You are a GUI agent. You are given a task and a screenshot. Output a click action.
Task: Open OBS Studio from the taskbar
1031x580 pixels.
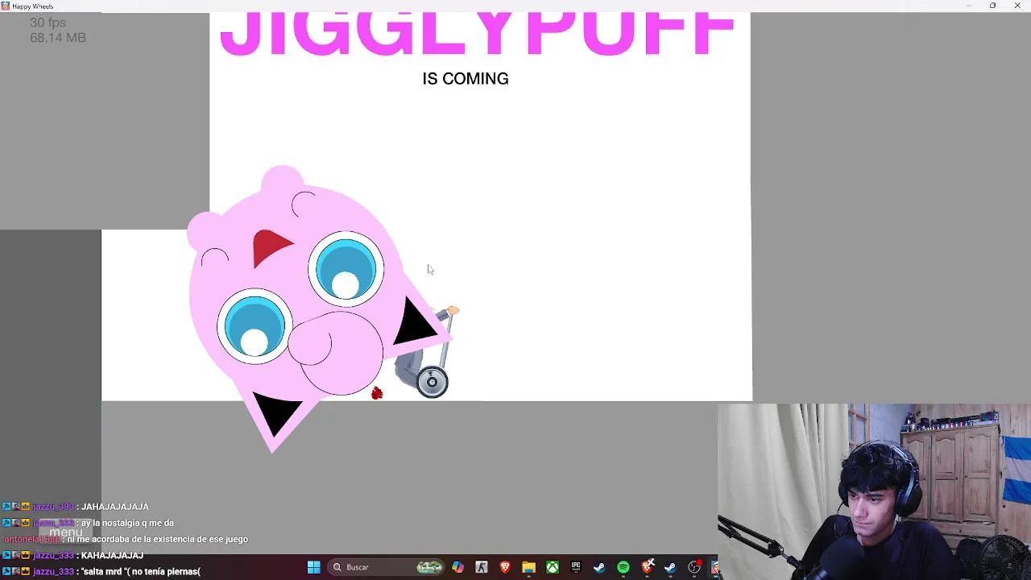[694, 567]
